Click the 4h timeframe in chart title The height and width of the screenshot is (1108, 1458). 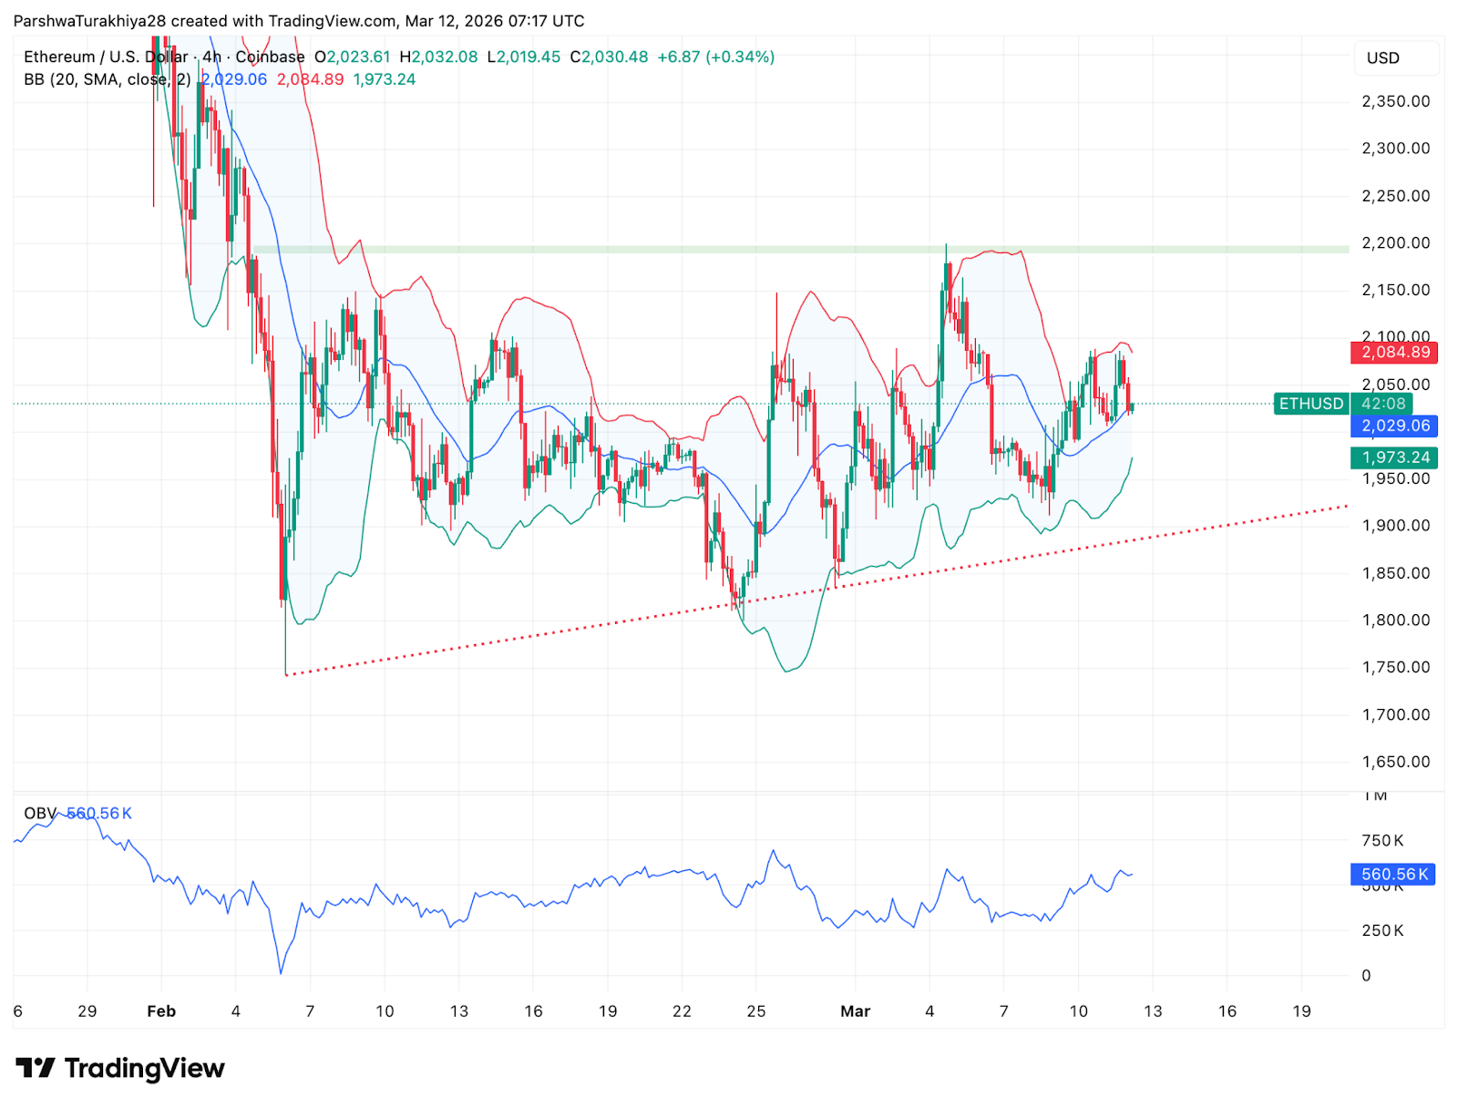(x=211, y=56)
